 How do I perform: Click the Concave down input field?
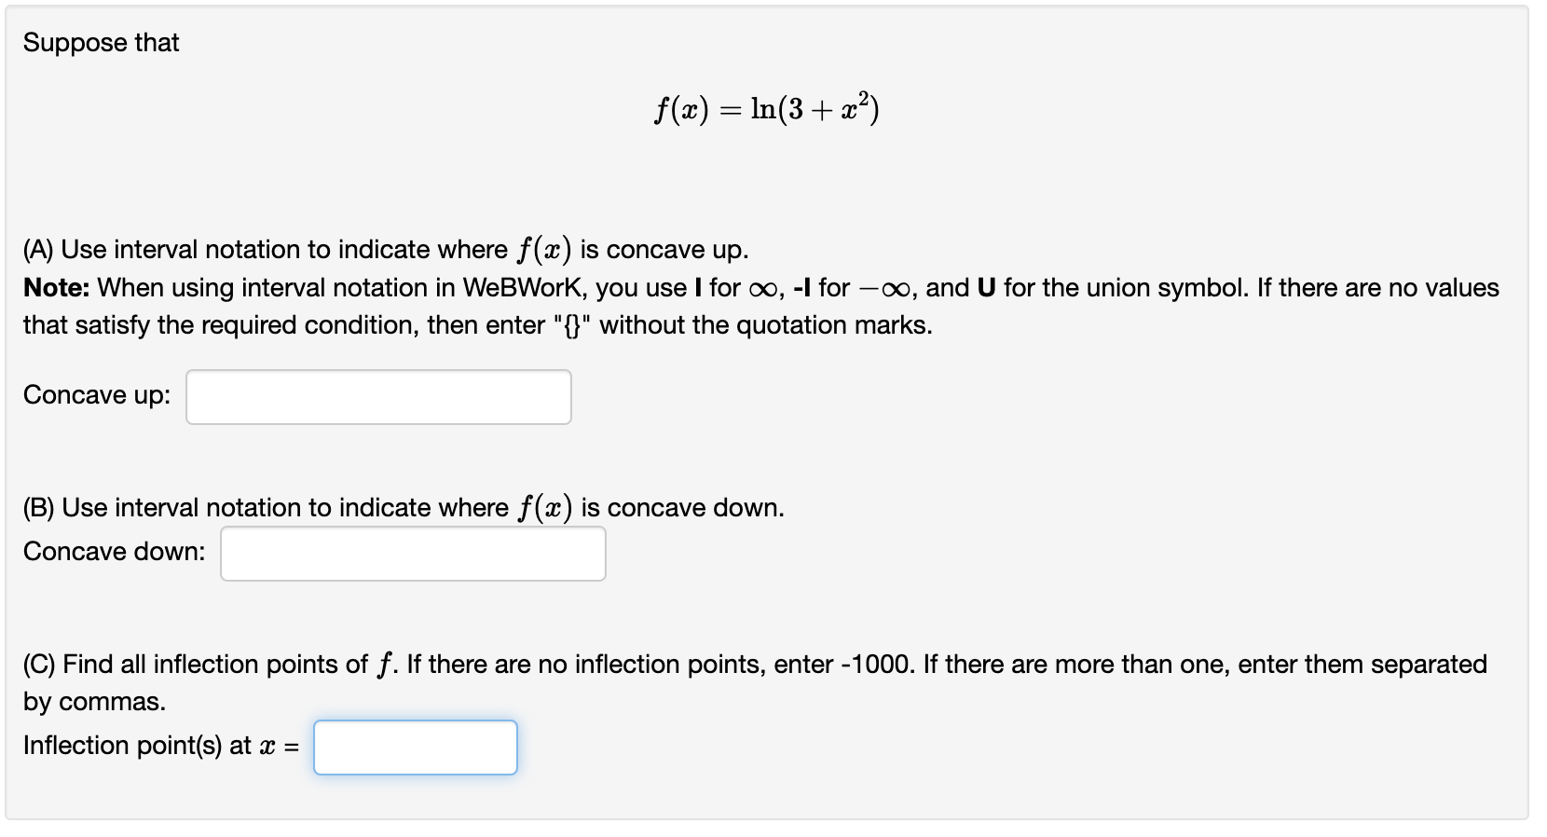point(412,553)
